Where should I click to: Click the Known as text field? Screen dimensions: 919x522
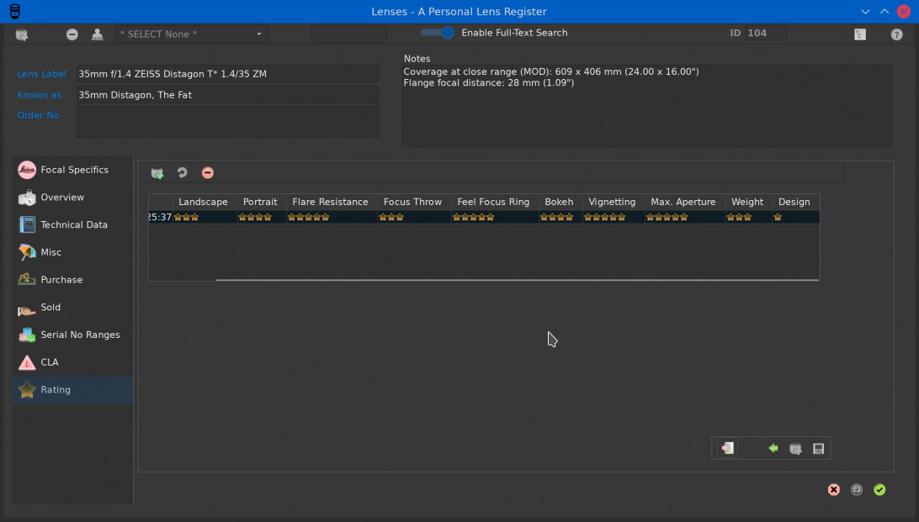tap(227, 95)
